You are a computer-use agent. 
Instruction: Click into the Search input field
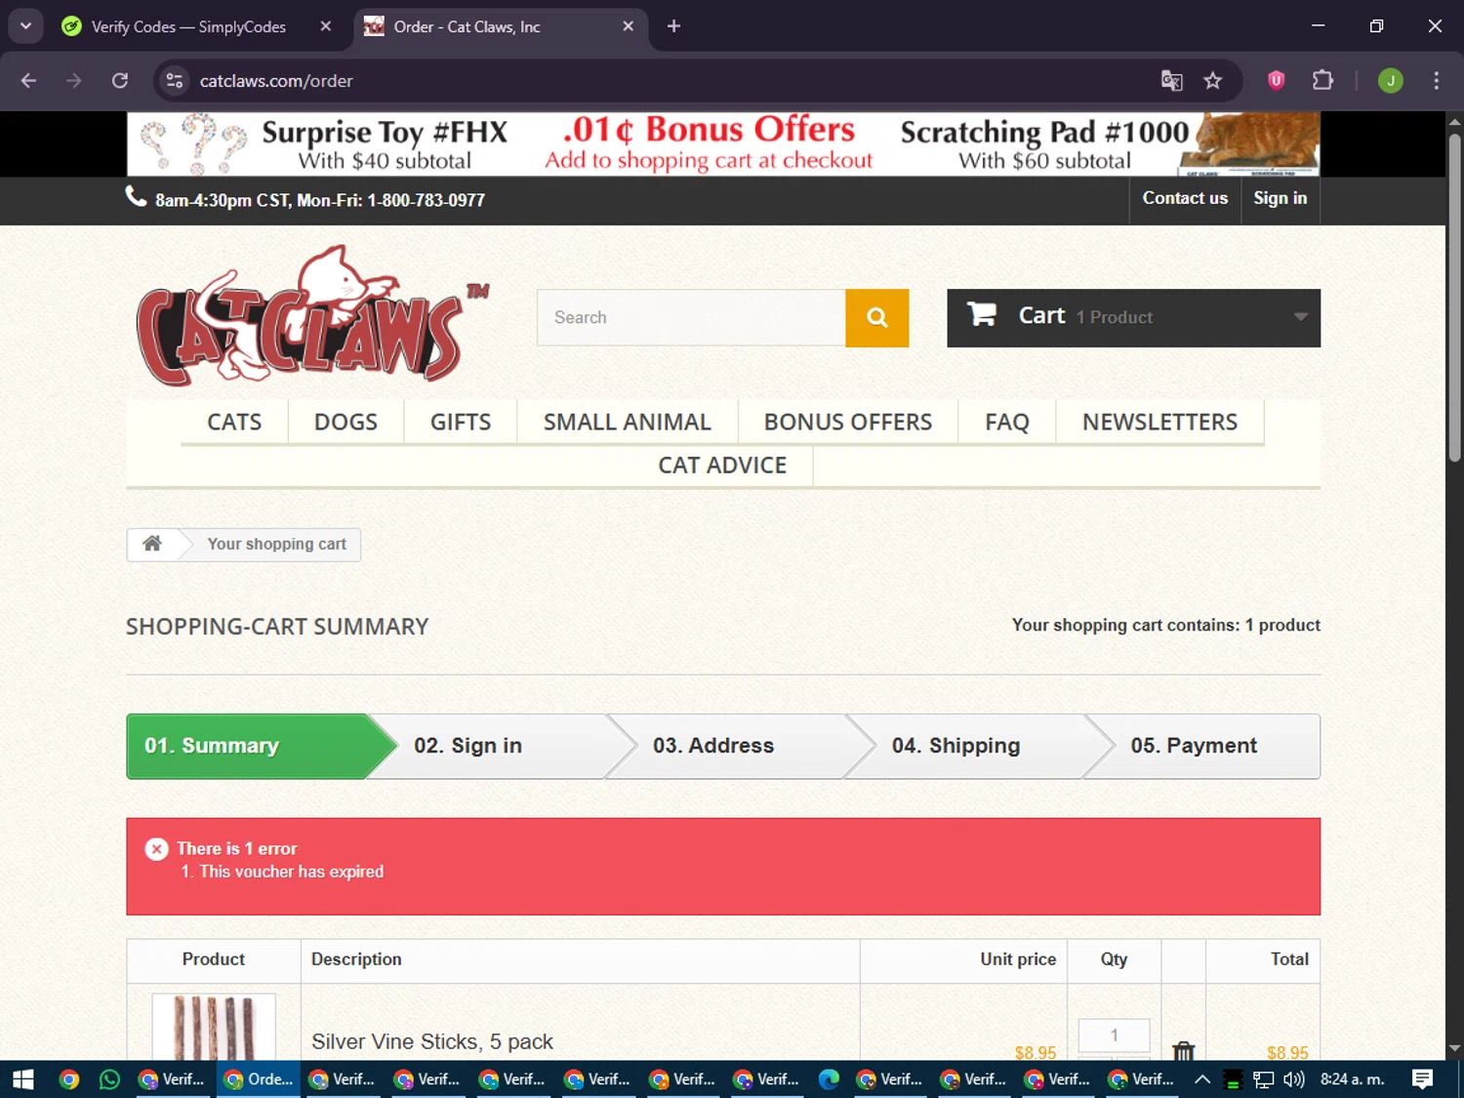pos(691,317)
